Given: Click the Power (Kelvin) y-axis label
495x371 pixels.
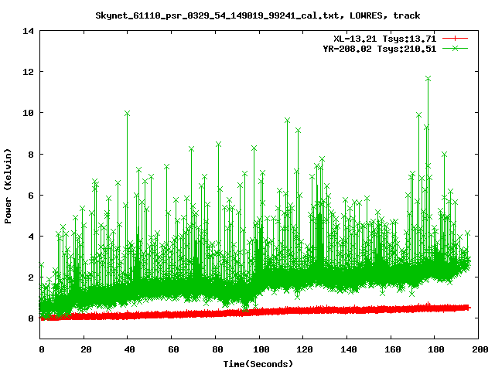Looking at the screenshot, I should 9,184.
